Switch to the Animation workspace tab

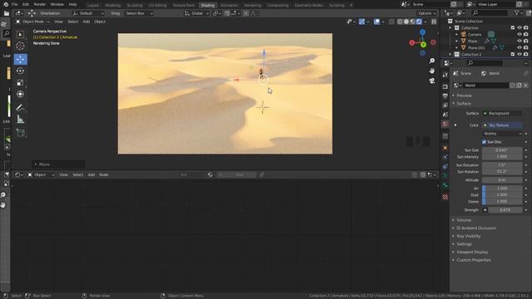(x=229, y=5)
